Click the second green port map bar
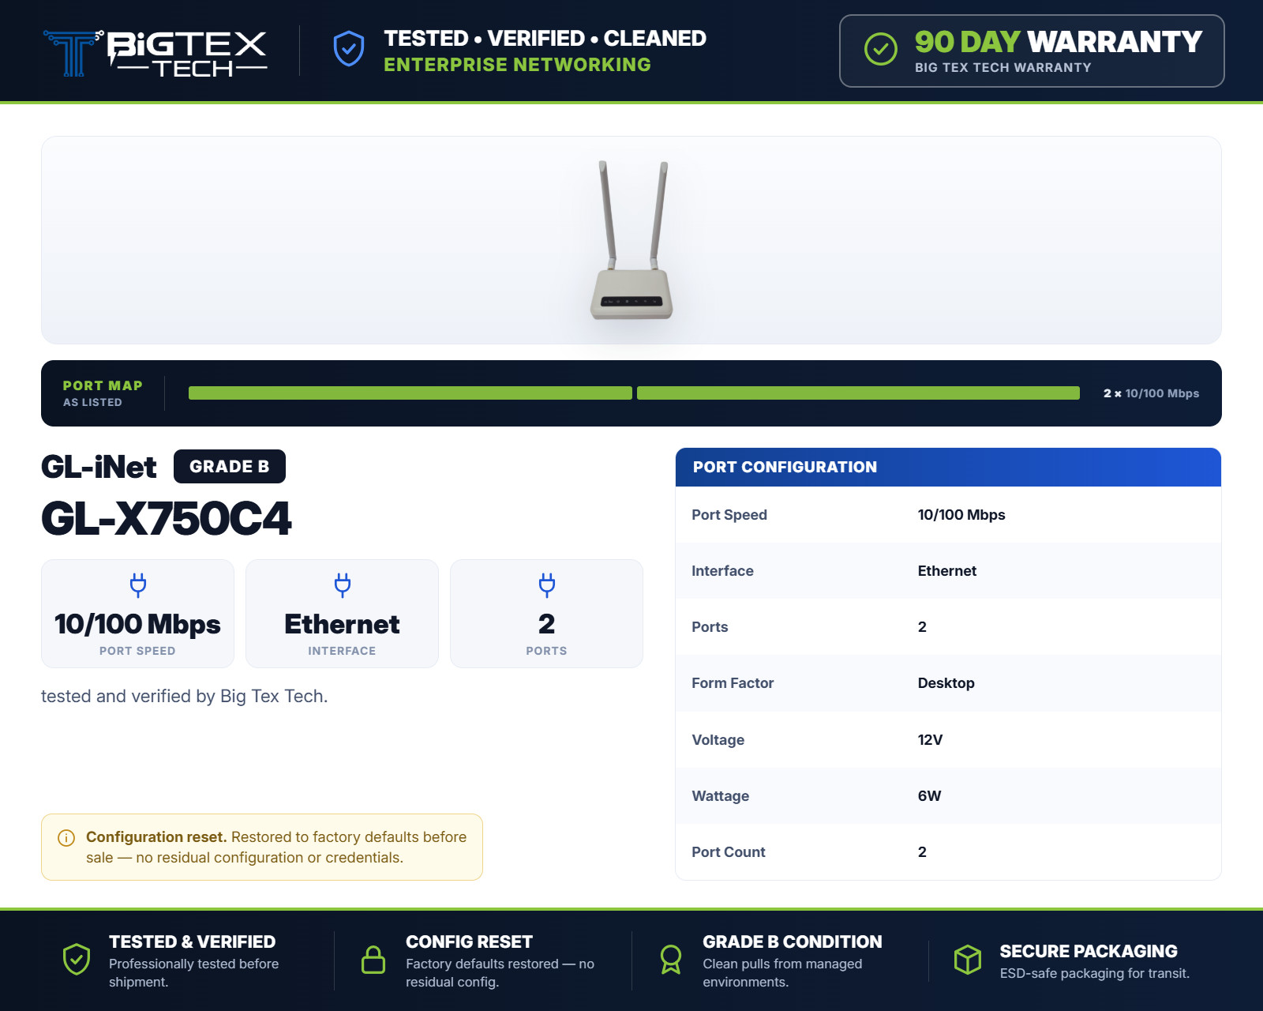1263x1011 pixels. 858,393
